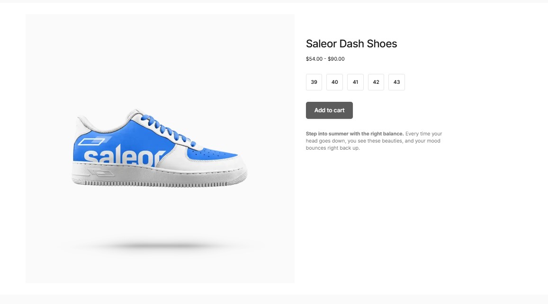The image size is (548, 304).
Task: Pick size 41 variant
Action: click(355, 82)
